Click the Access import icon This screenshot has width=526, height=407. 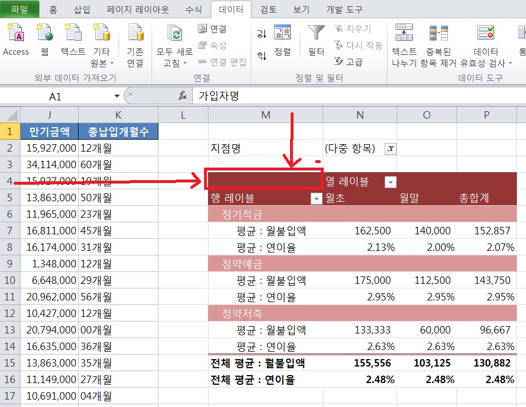(x=16, y=34)
